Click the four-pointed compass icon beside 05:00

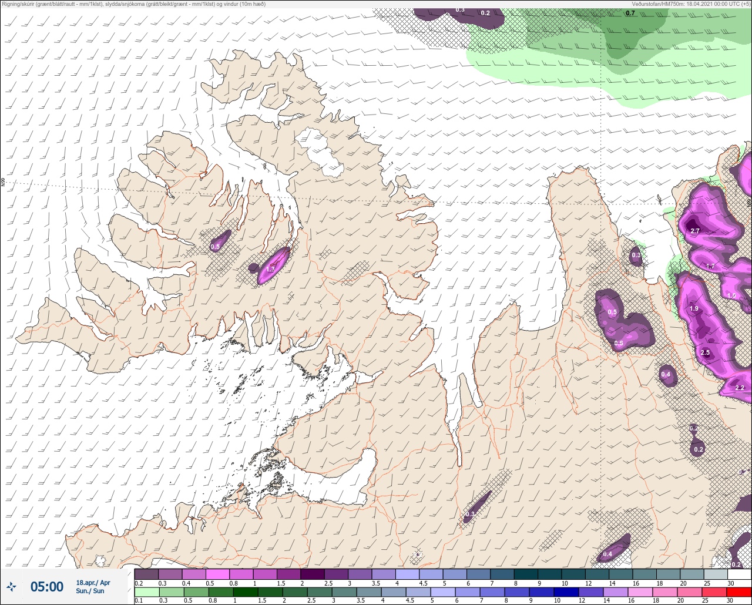click(12, 586)
